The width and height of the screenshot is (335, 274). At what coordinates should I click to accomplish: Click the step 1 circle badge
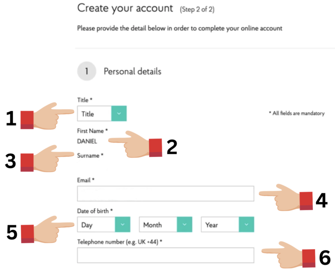click(x=86, y=71)
